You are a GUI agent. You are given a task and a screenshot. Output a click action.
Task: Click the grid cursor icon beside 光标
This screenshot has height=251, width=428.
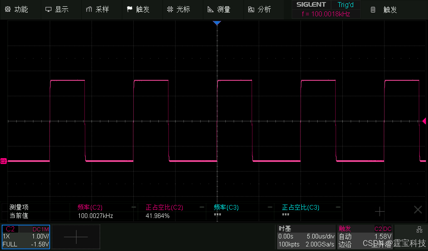(x=170, y=9)
